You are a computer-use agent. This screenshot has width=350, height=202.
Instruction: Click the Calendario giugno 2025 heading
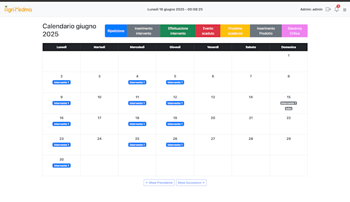(69, 30)
